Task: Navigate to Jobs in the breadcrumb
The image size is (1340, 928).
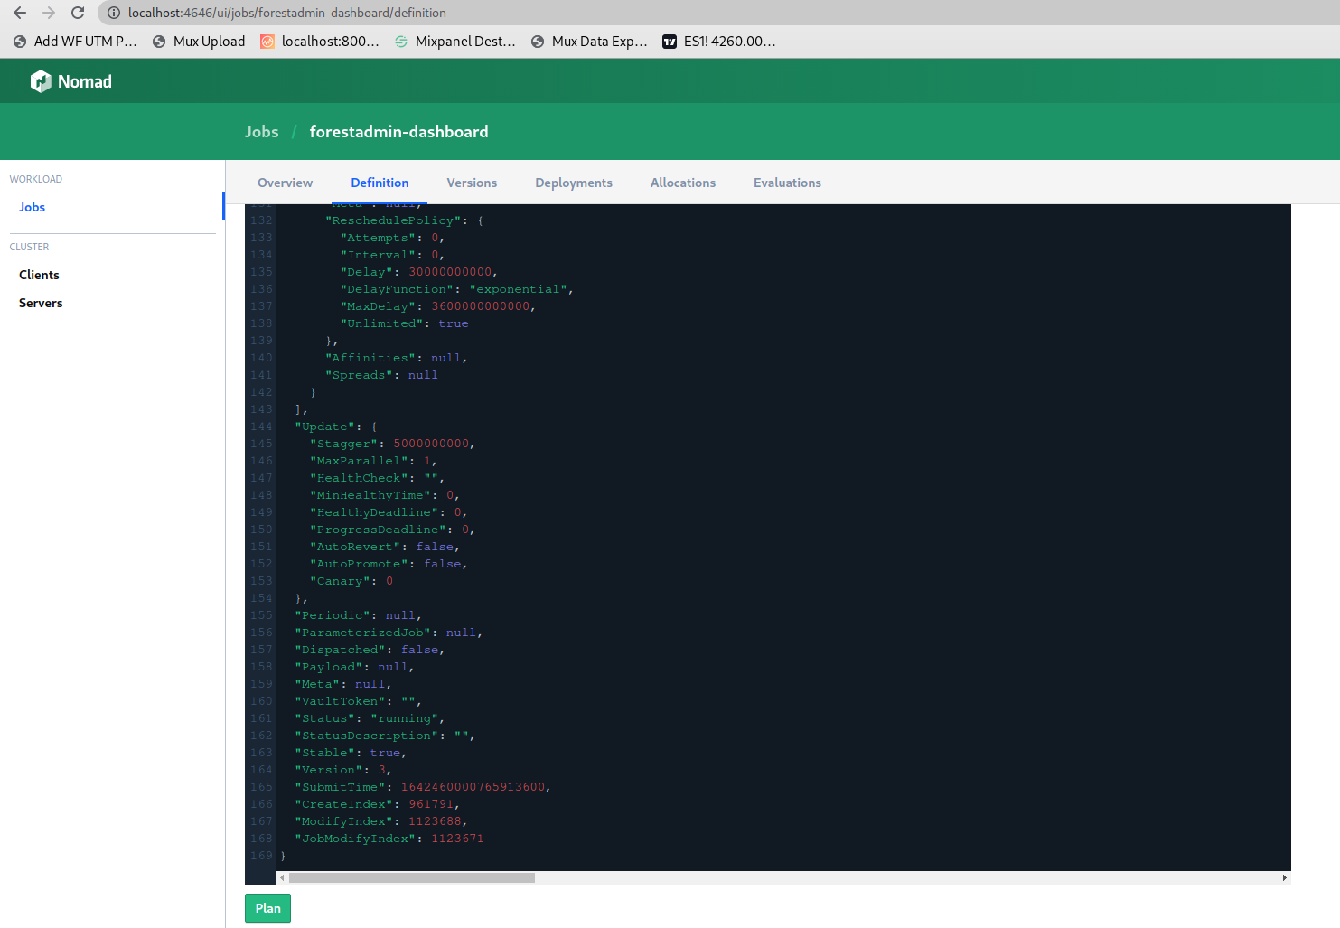Action: click(x=261, y=132)
